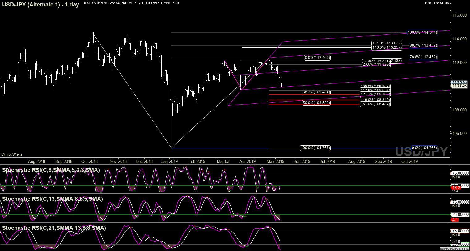Select the 112.8%(109.657) projection label

[375, 91]
